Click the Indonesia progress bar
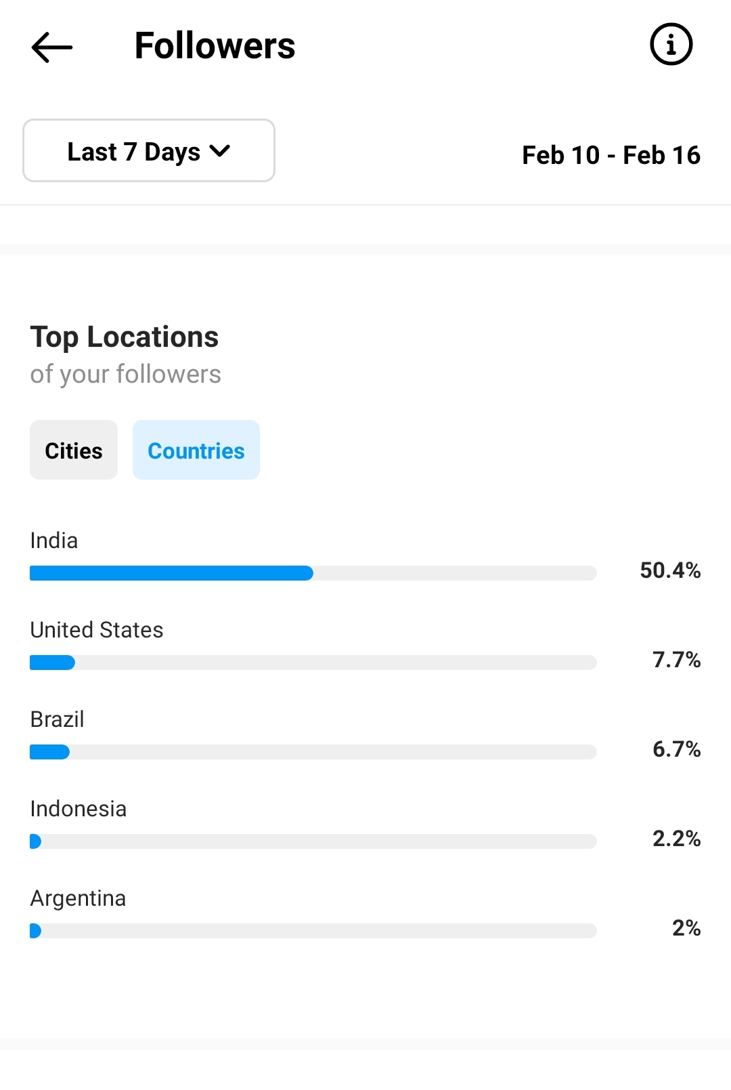This screenshot has width=731, height=1090. [313, 841]
